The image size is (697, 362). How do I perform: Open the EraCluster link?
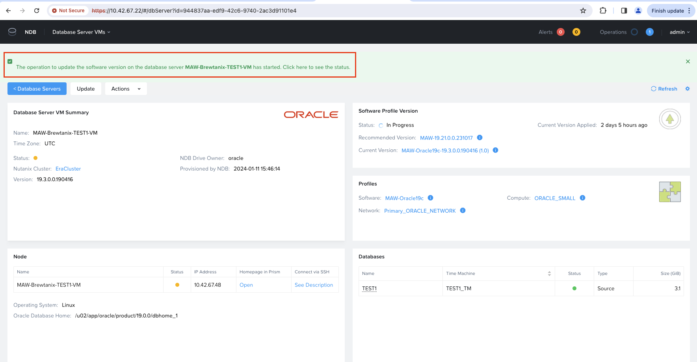[x=68, y=169]
